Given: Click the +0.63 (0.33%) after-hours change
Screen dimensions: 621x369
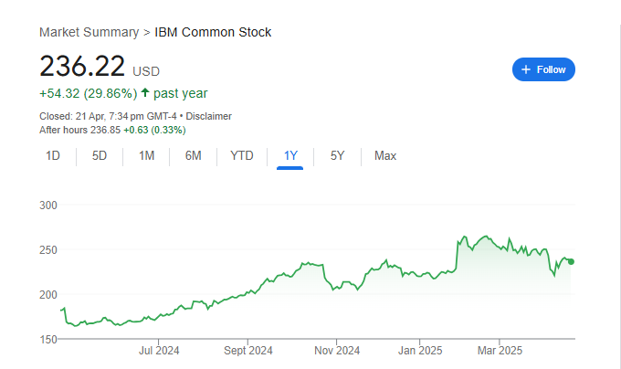Looking at the screenshot, I should 154,130.
